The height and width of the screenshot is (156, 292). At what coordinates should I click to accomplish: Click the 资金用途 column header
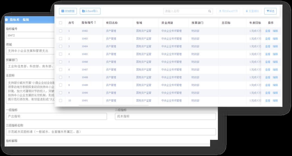pos(167,23)
